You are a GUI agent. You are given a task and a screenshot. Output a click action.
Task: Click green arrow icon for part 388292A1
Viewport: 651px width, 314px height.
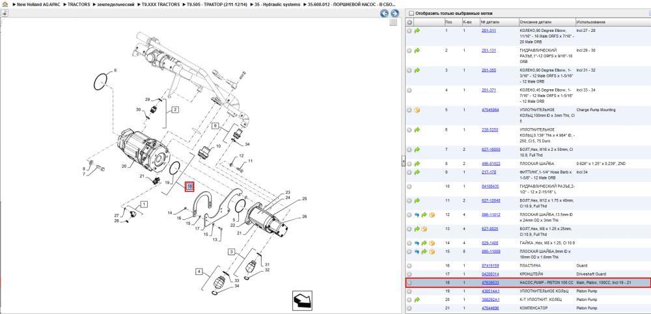coord(417,300)
